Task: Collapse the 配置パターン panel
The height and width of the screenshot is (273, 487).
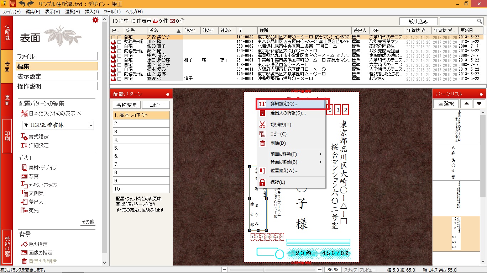Action: tap(167, 94)
